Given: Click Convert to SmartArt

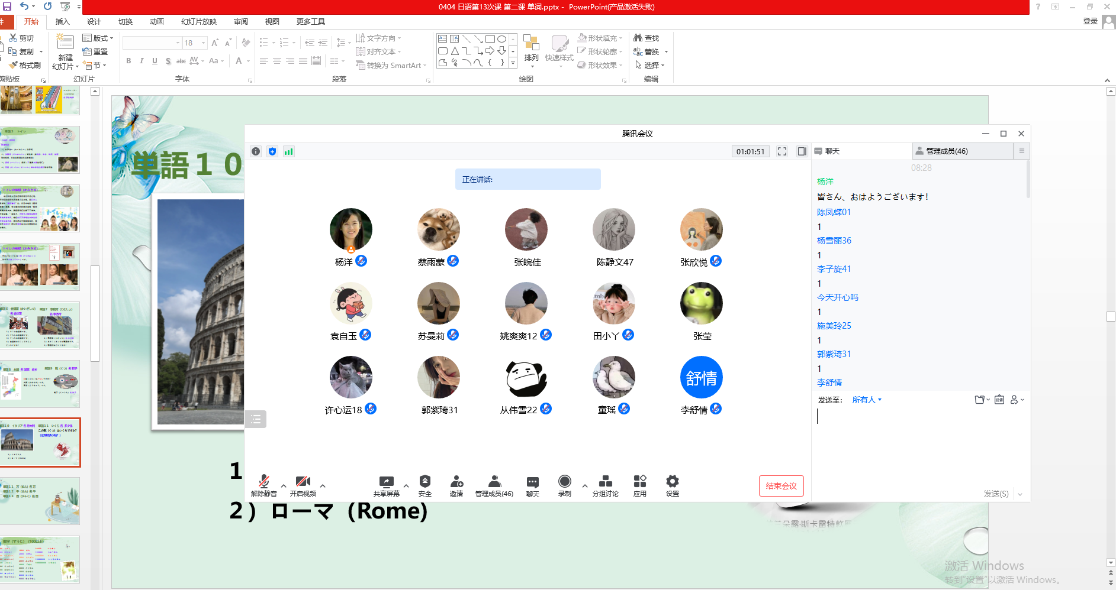Looking at the screenshot, I should (391, 65).
